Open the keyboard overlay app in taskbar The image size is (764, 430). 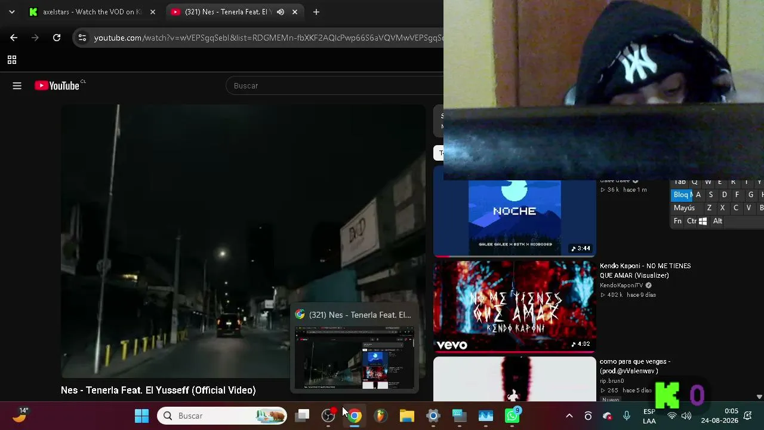460,416
